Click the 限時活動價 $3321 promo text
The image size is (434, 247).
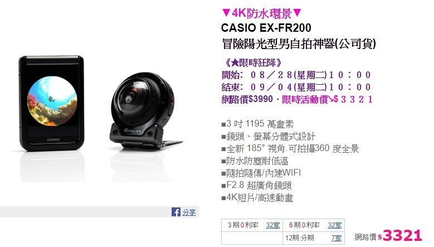(x=328, y=99)
